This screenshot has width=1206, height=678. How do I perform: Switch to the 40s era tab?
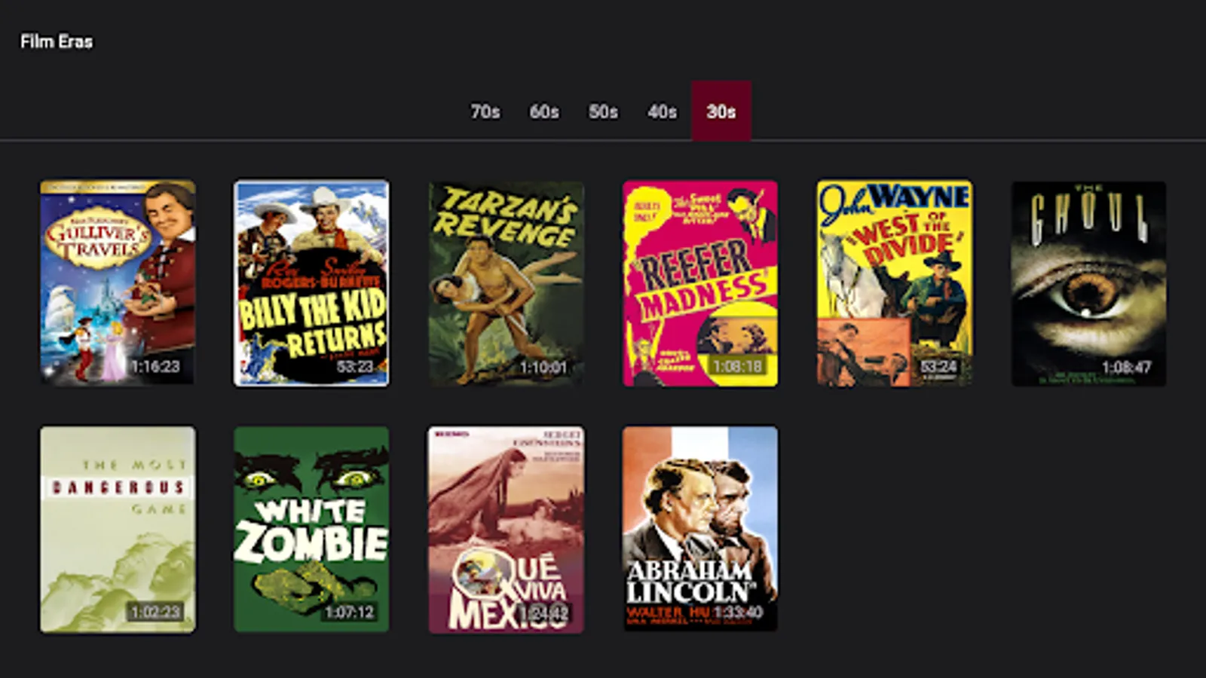pos(662,111)
